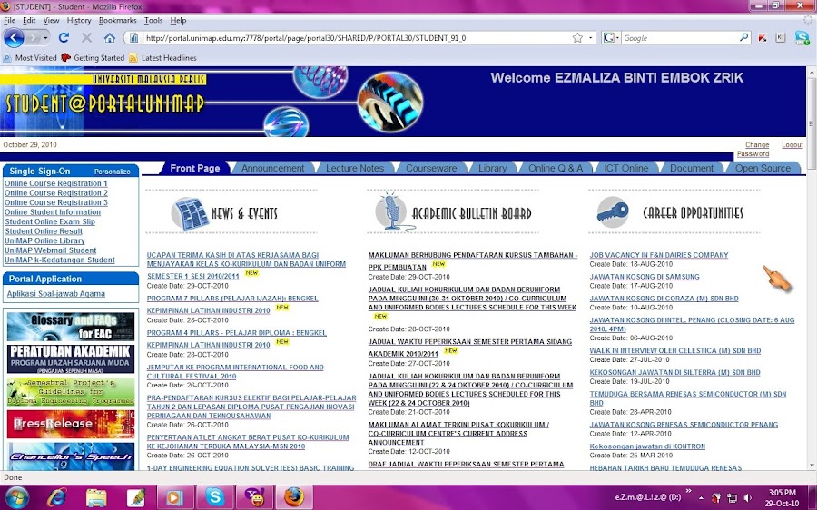This screenshot has width=817, height=510.
Task: Switch to the Firefox taskbar button
Action: 294,498
